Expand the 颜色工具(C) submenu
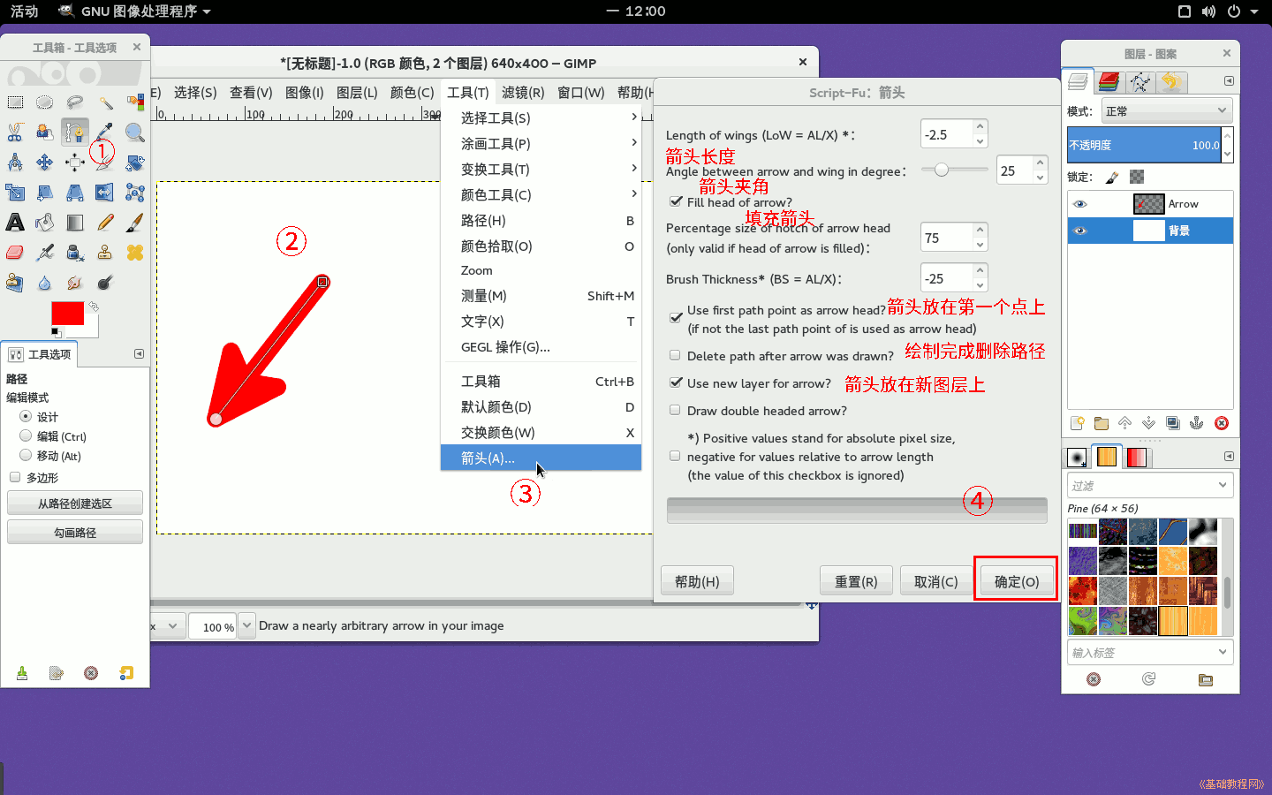1272x795 pixels. pos(541,194)
